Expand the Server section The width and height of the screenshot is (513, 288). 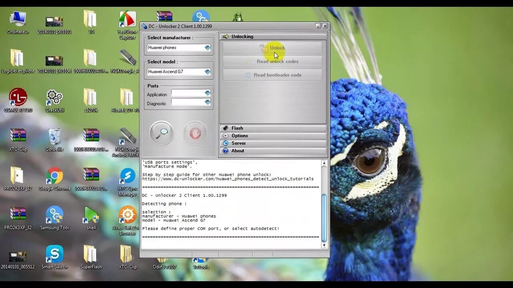[273, 143]
